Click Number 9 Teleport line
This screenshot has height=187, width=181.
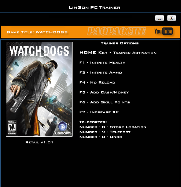point(105,132)
